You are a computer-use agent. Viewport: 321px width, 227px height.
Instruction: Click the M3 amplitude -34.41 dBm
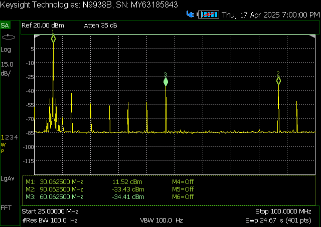[128, 197]
